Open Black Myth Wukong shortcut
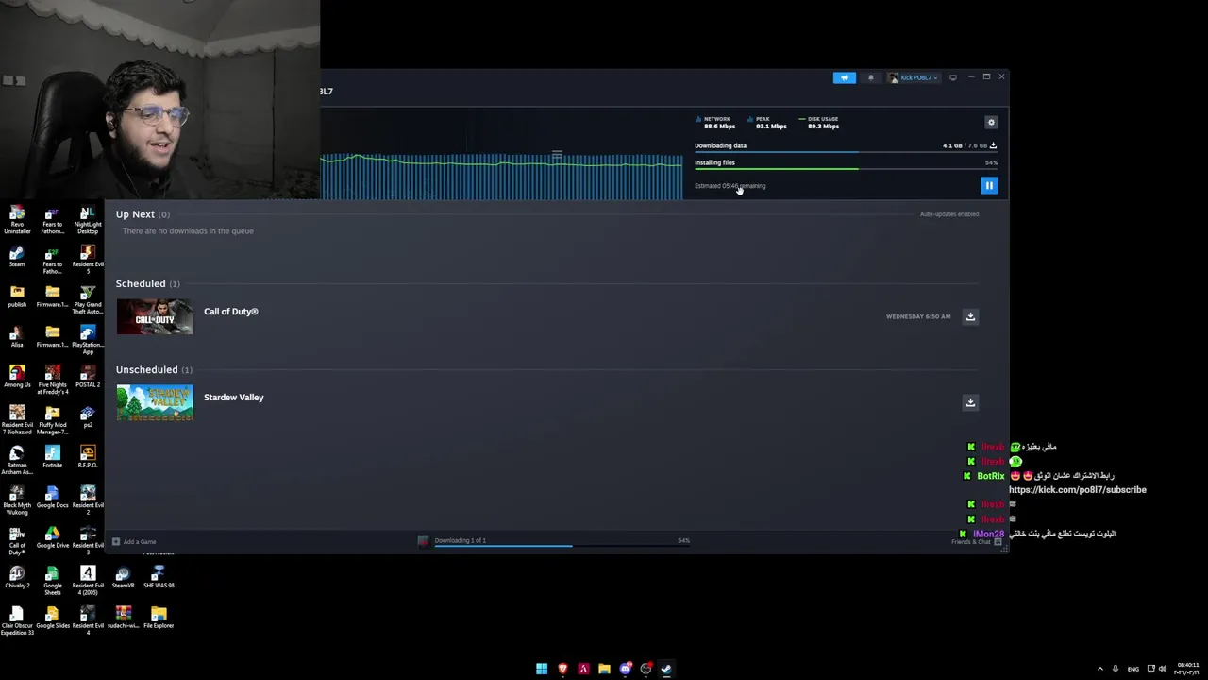Viewport: 1208px width, 680px height. tap(17, 501)
